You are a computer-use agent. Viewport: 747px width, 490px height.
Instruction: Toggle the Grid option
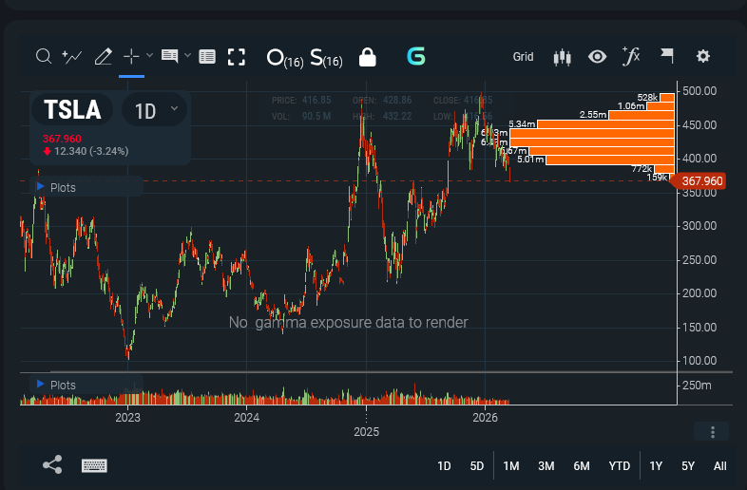tap(523, 57)
